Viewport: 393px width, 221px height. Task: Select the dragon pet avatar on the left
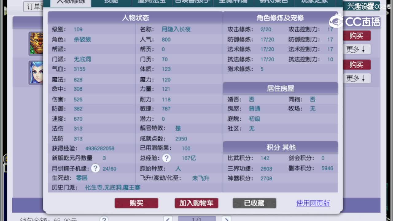click(36, 43)
